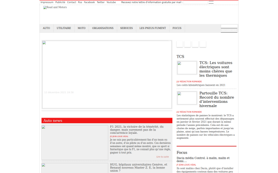Click the F1 2021 article image
This screenshot has width=278, height=173.
pos(75,143)
